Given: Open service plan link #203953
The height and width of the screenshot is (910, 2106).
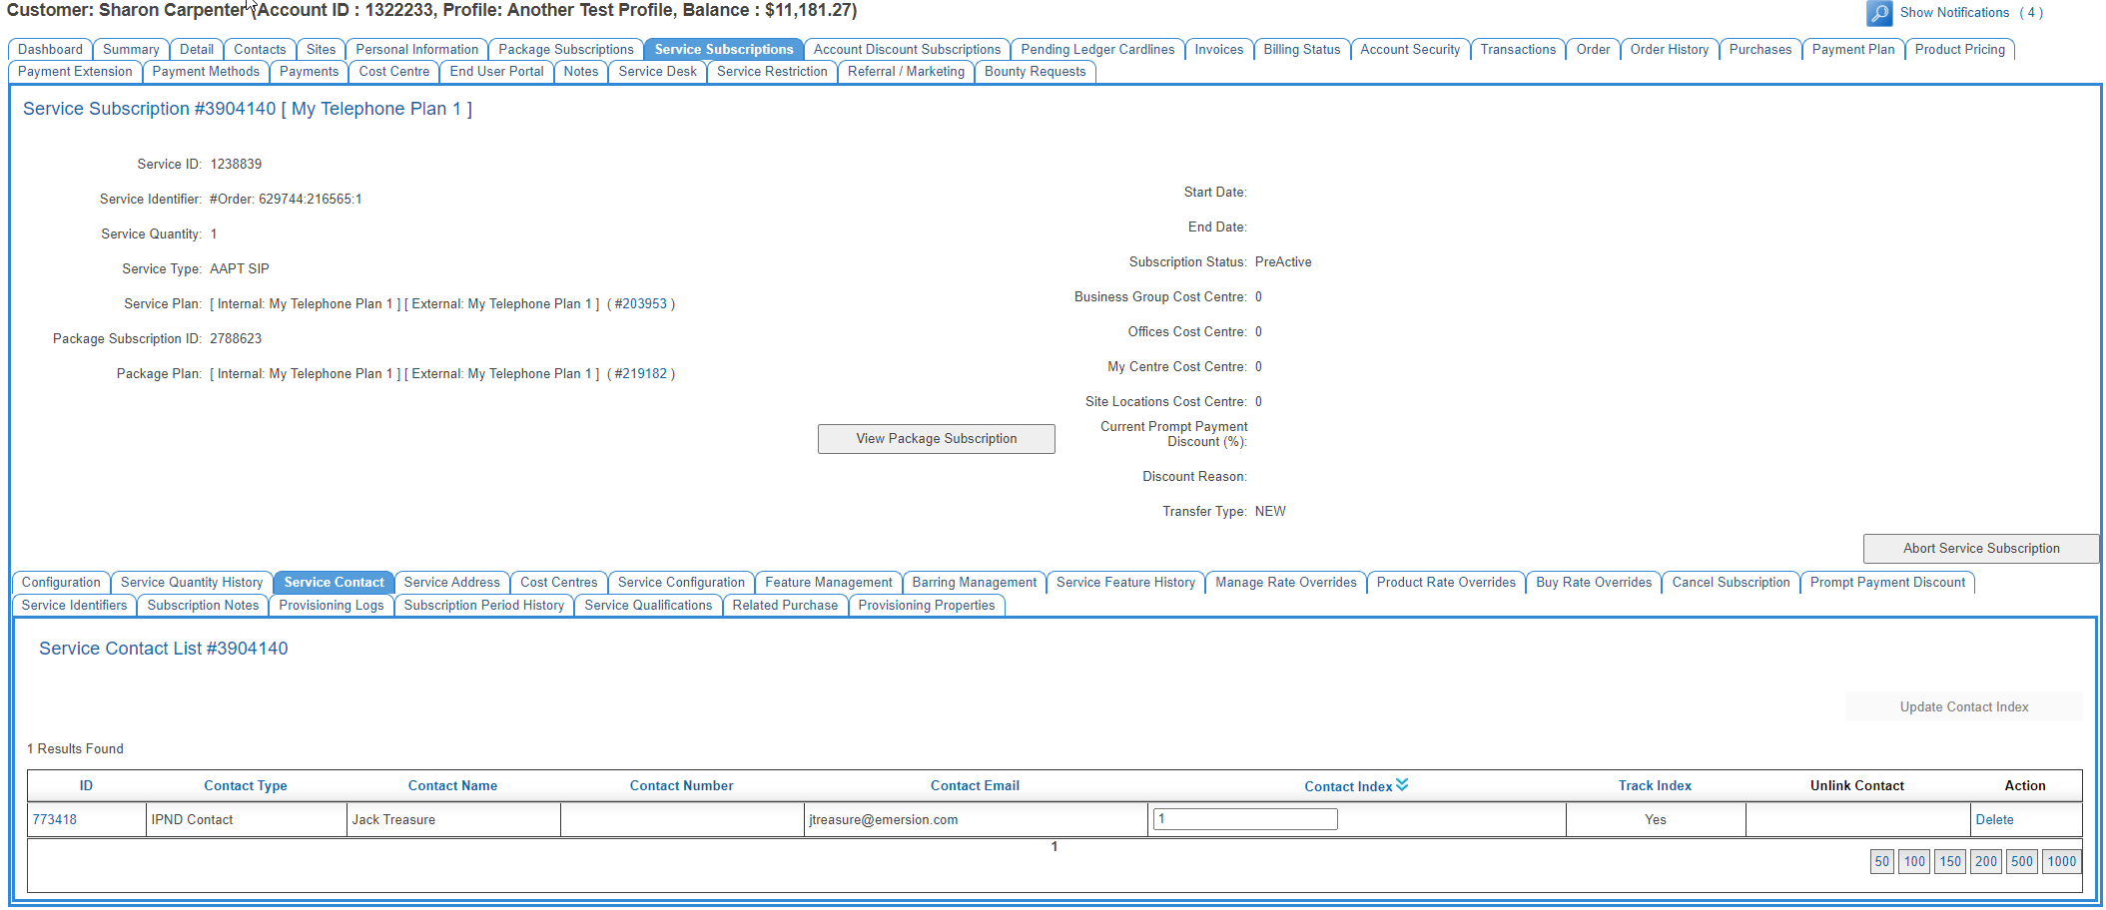Looking at the screenshot, I should point(640,303).
